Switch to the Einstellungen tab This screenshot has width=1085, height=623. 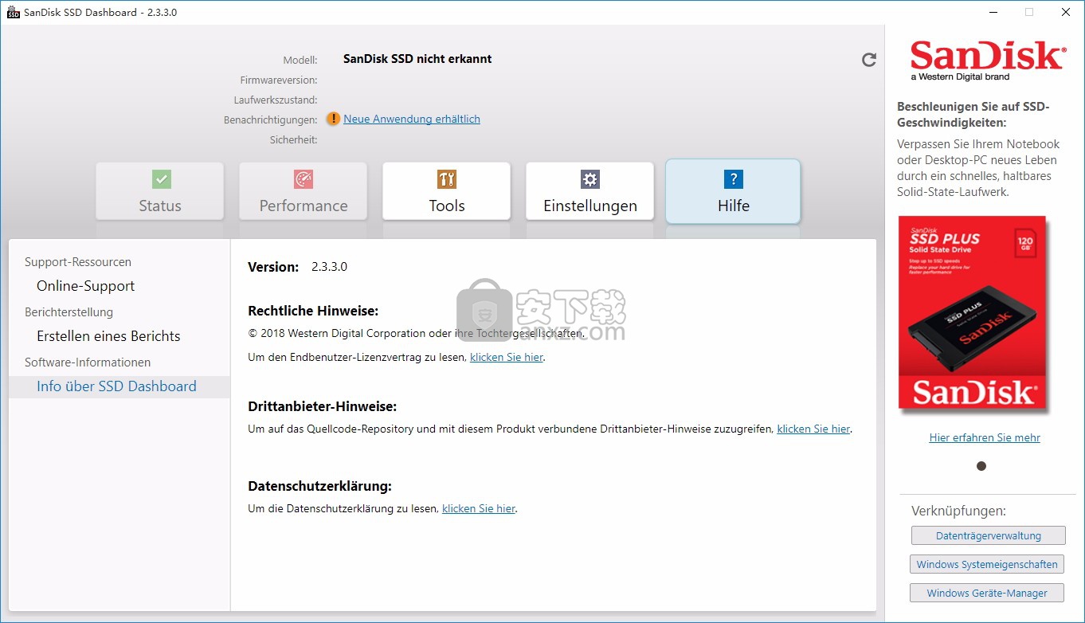590,191
